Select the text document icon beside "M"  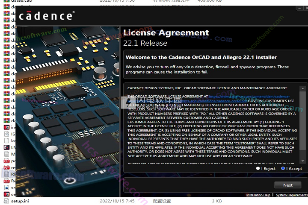(x=6, y=154)
